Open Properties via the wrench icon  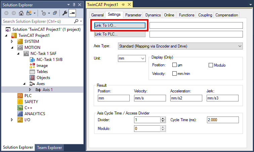pyautogui.click(x=65, y=13)
